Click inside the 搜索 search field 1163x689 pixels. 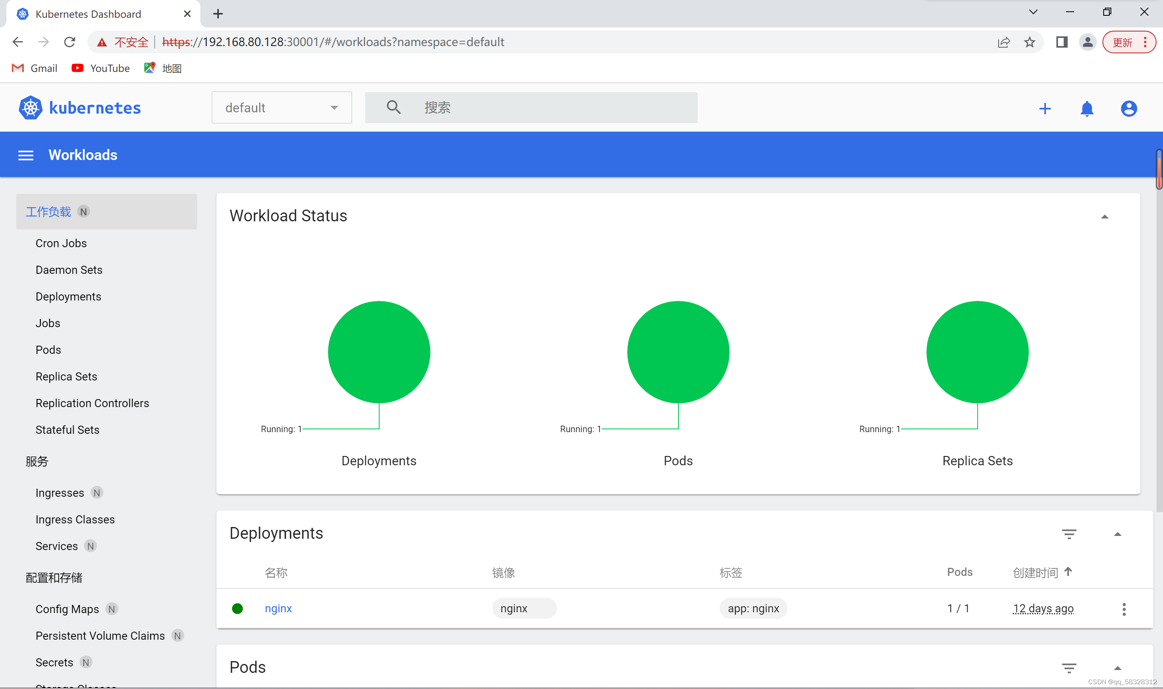534,107
